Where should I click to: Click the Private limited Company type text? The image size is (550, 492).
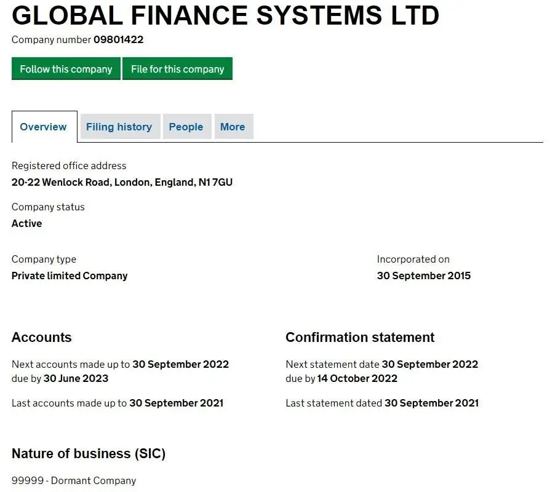click(70, 276)
